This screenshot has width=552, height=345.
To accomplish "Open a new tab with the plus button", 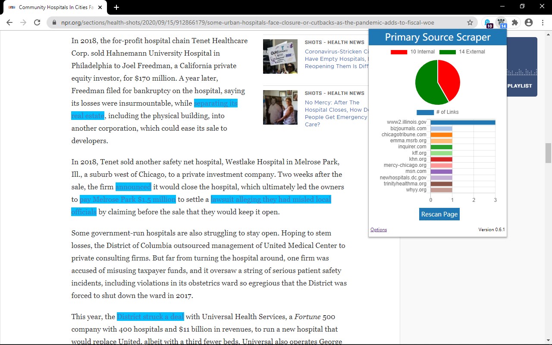I will tap(116, 7).
